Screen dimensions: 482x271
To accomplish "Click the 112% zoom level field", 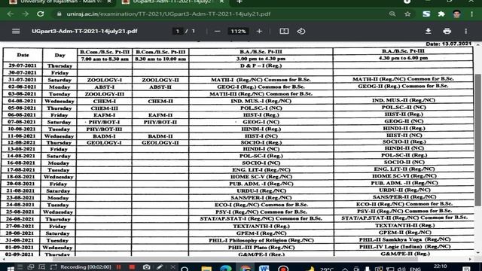I will point(238,32).
